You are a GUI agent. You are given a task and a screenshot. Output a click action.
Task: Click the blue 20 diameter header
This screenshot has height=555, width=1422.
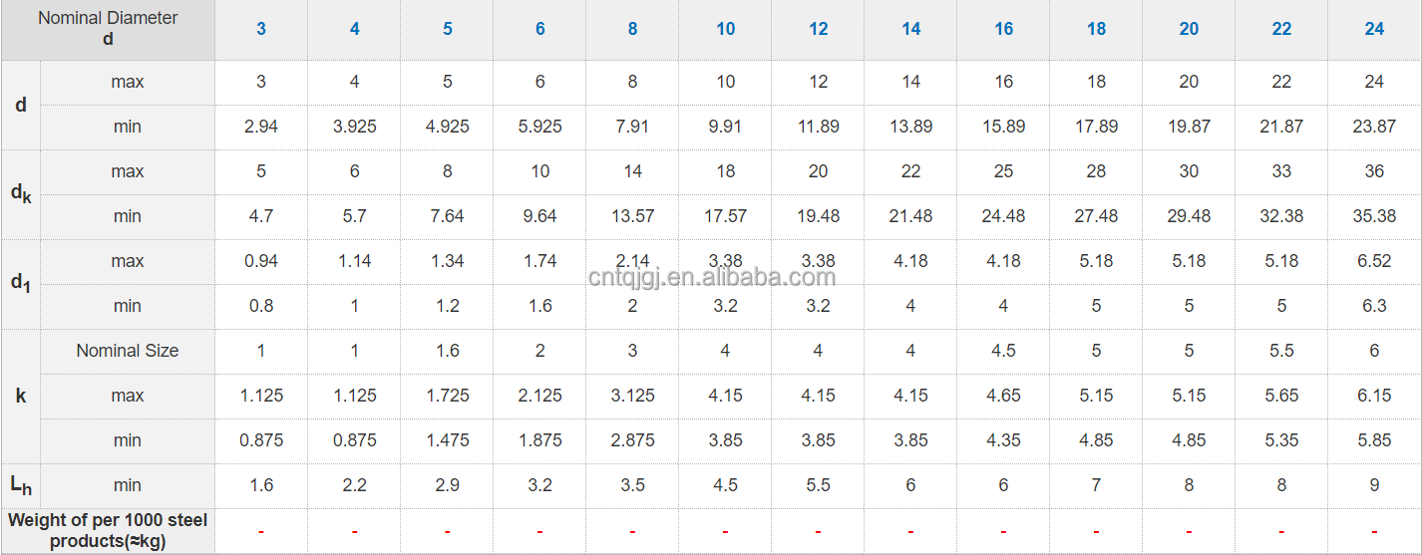(x=1189, y=29)
